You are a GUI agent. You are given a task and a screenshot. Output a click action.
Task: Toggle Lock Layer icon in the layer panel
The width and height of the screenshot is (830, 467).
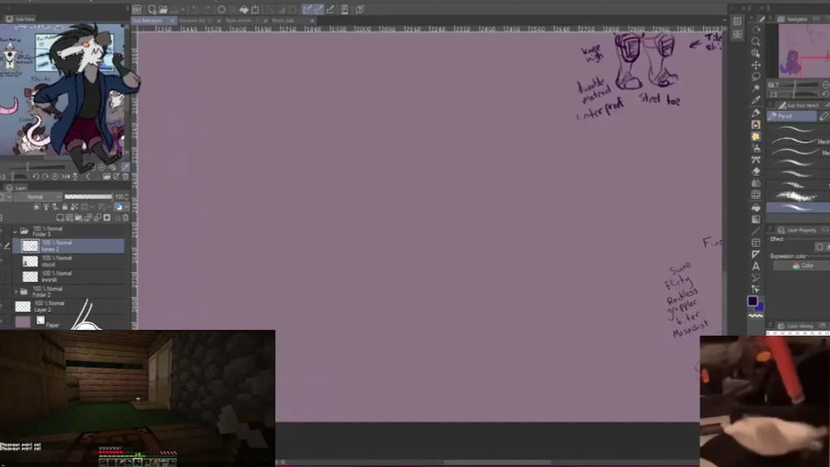pos(65,207)
